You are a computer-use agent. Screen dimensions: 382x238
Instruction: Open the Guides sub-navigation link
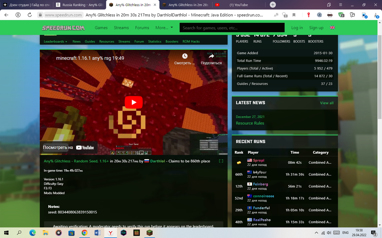coord(90,41)
